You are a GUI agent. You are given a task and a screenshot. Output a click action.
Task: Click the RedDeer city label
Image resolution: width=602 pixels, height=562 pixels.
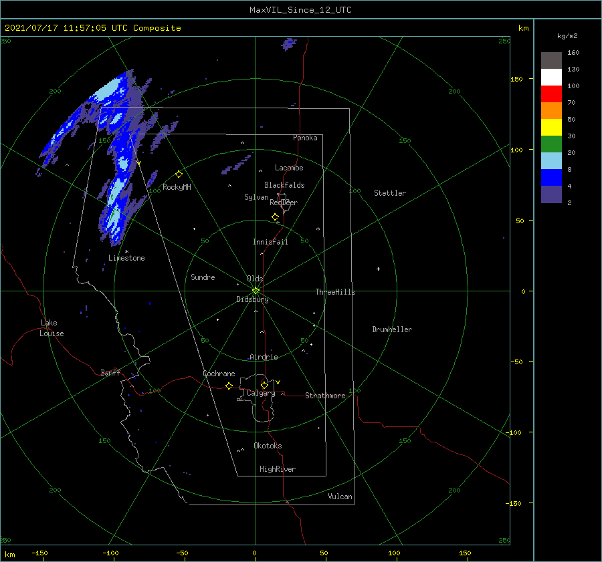284,202
